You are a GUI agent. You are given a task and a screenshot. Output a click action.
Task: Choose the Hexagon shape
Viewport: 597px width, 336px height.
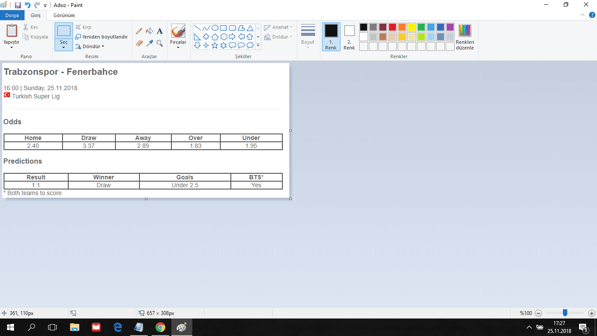point(224,37)
